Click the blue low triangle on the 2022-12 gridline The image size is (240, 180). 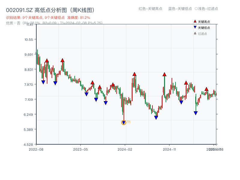pyautogui.click(x=55, y=83)
